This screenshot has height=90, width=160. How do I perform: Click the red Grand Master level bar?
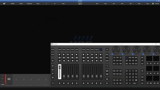tap(5, 79)
